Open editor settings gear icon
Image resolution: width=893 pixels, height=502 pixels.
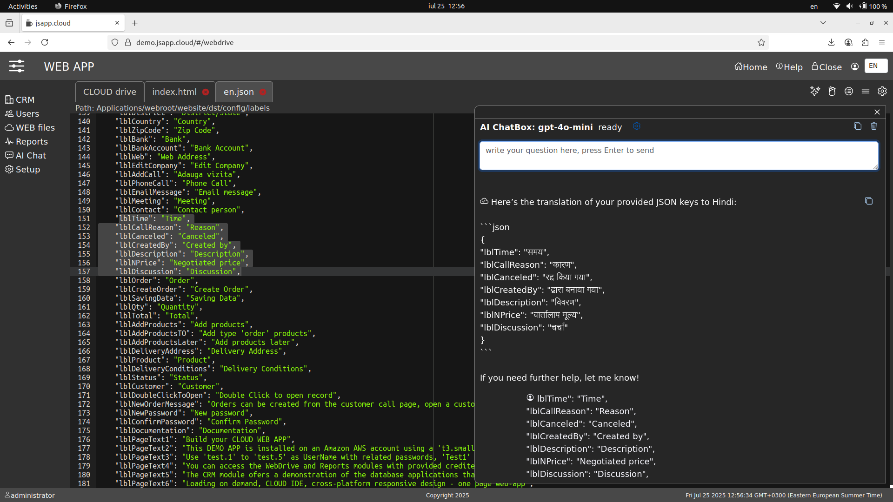[882, 91]
